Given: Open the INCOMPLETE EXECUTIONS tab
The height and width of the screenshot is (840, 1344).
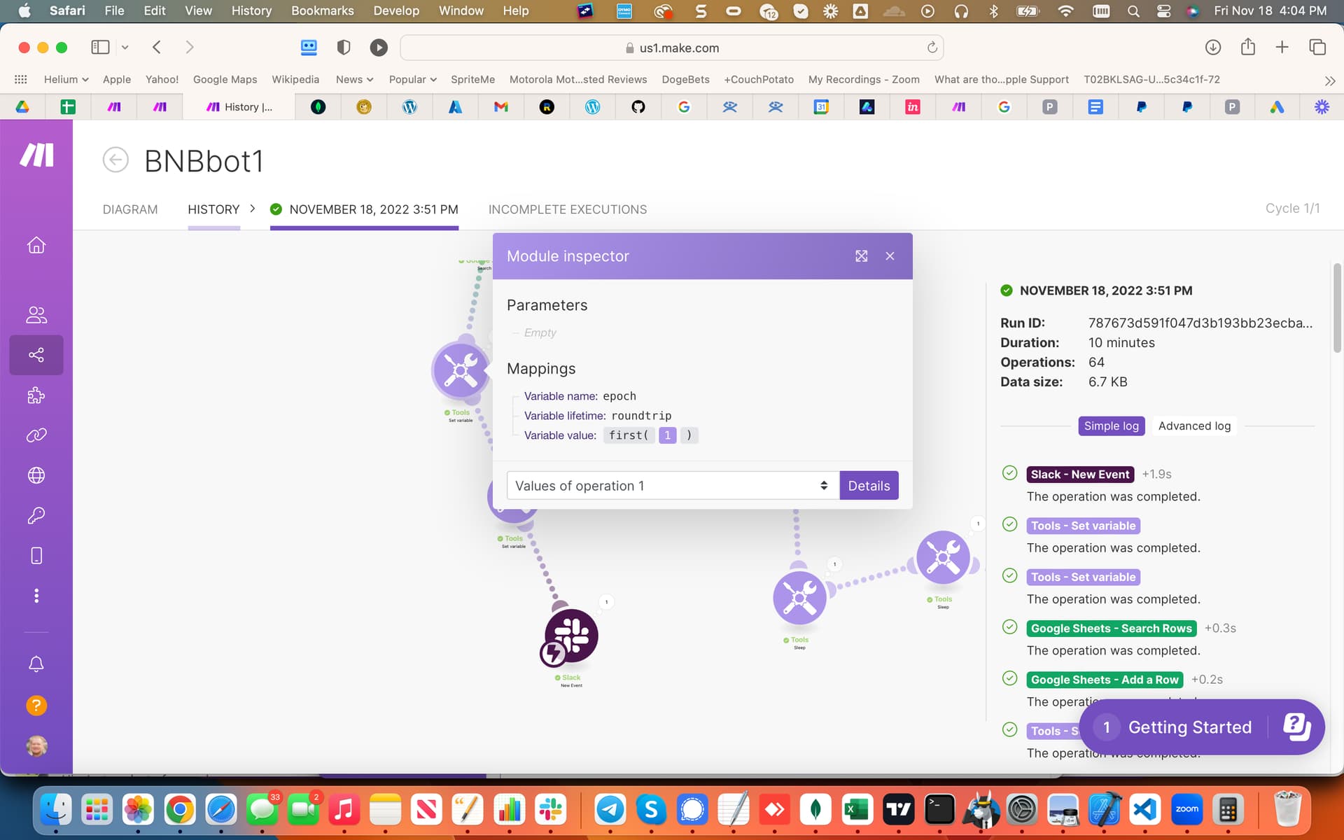Looking at the screenshot, I should [567, 209].
